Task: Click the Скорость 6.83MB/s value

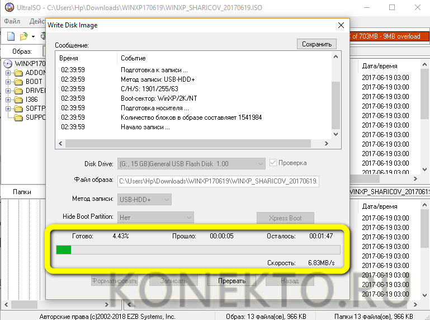Action: (322, 263)
